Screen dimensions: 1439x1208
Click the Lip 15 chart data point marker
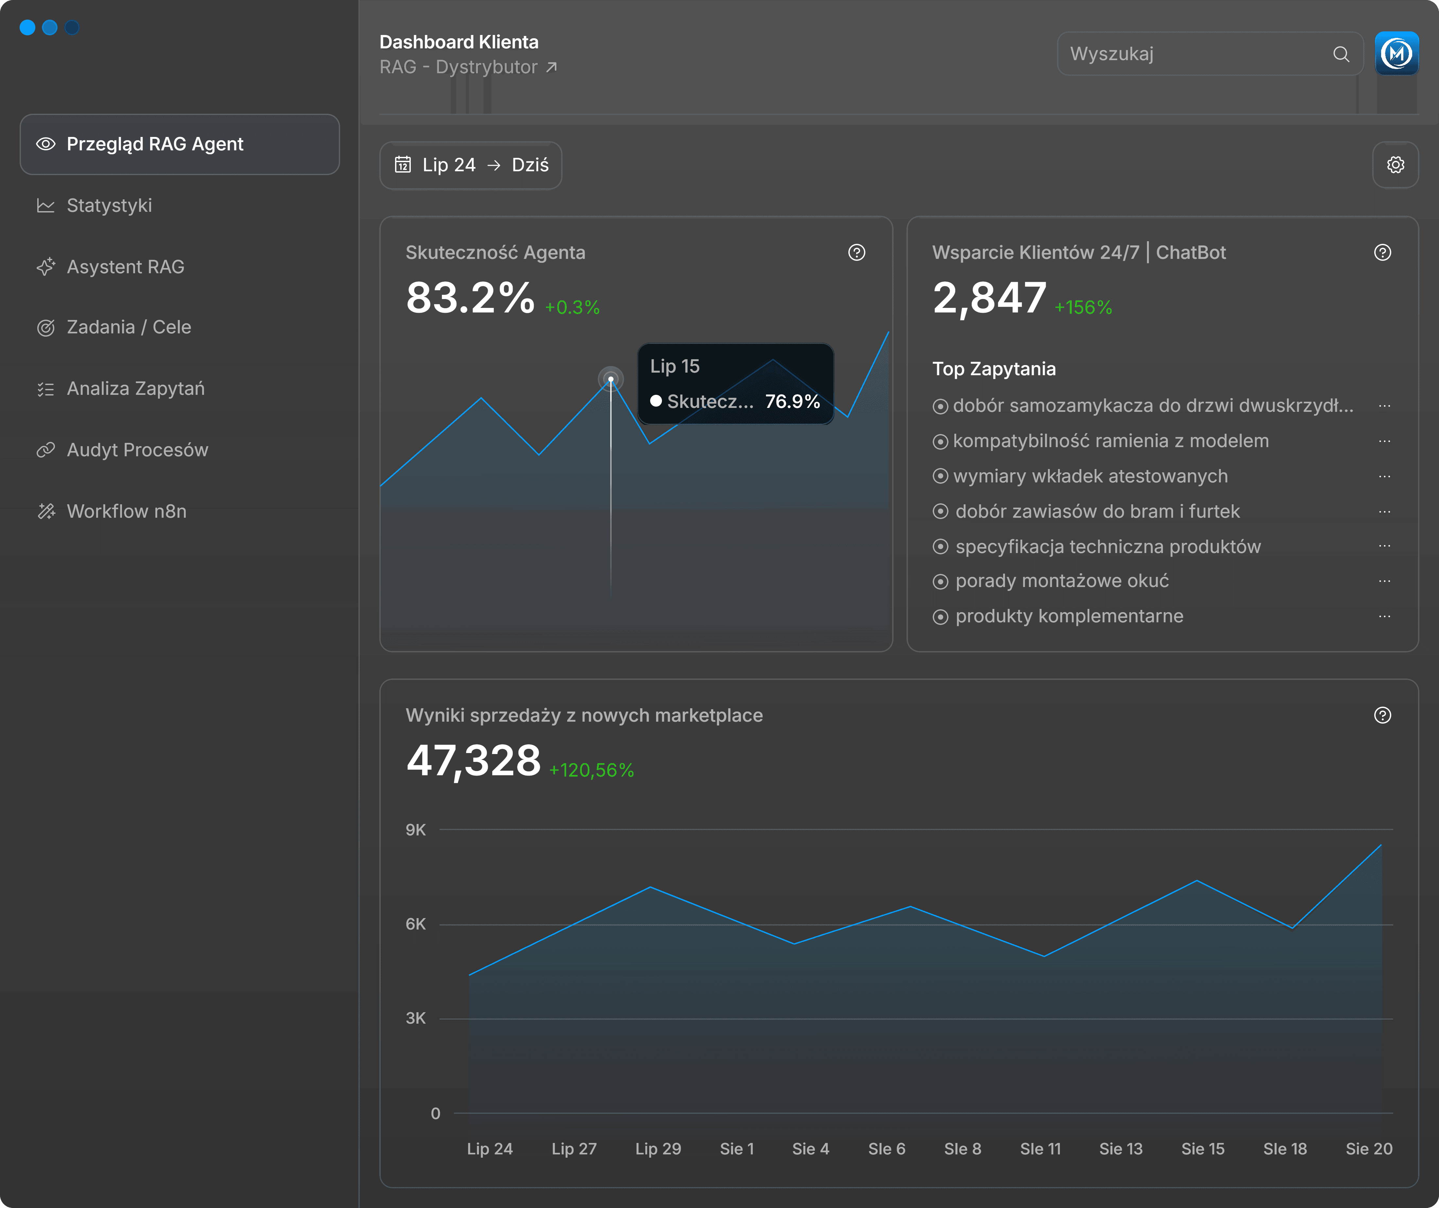(611, 379)
